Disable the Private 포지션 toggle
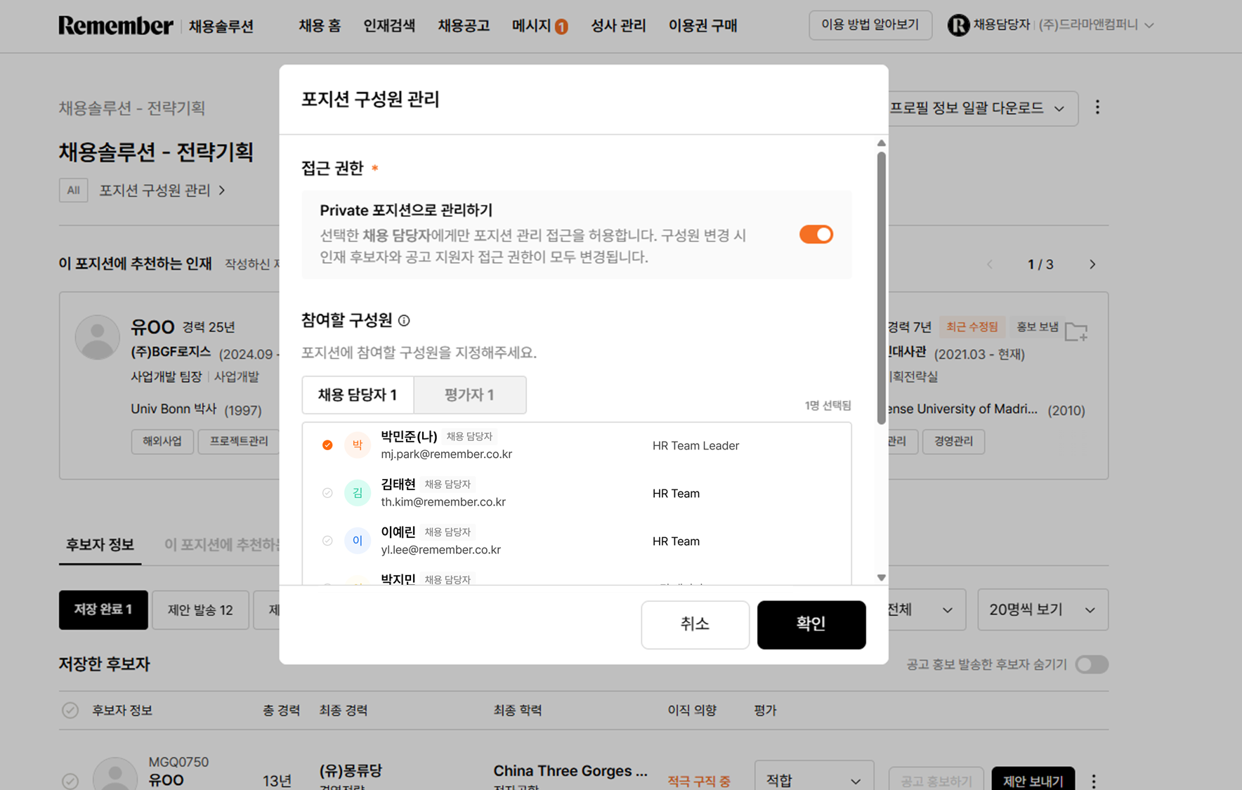This screenshot has width=1242, height=790. (x=816, y=235)
